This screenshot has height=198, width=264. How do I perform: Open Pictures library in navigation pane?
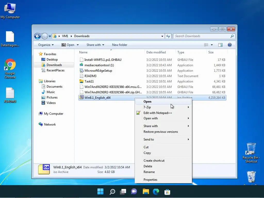click(52, 97)
